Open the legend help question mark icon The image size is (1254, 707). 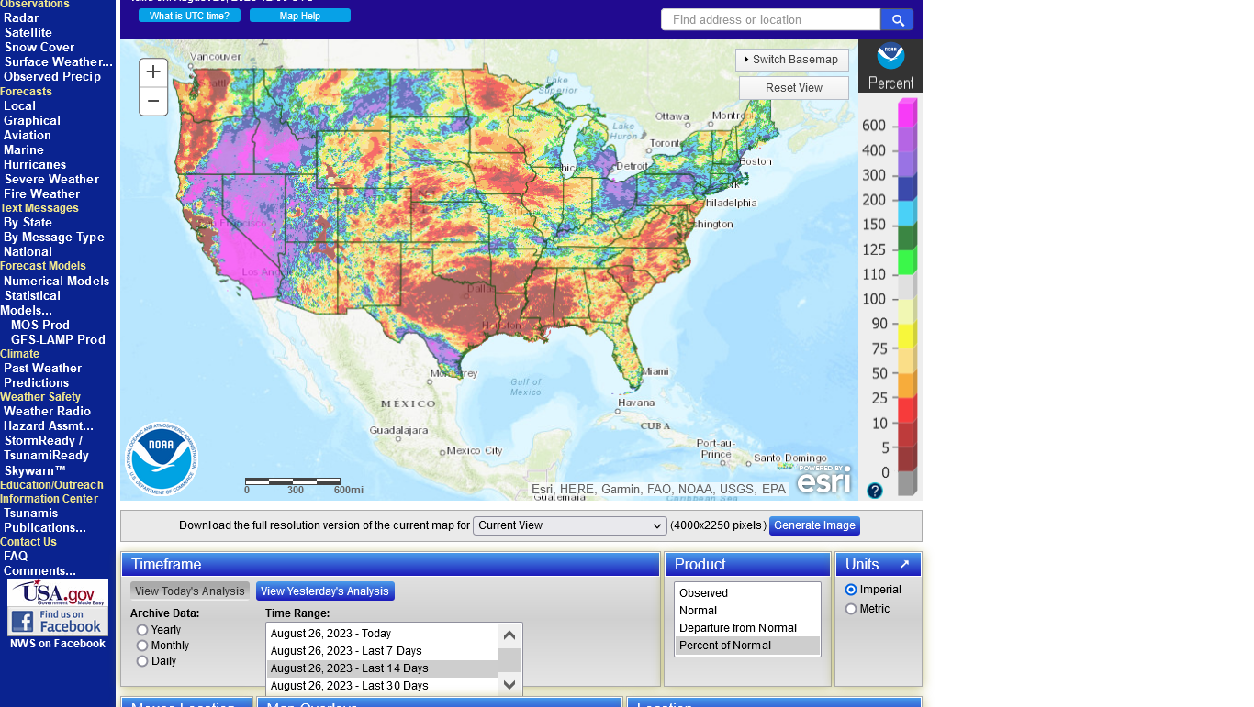(875, 490)
